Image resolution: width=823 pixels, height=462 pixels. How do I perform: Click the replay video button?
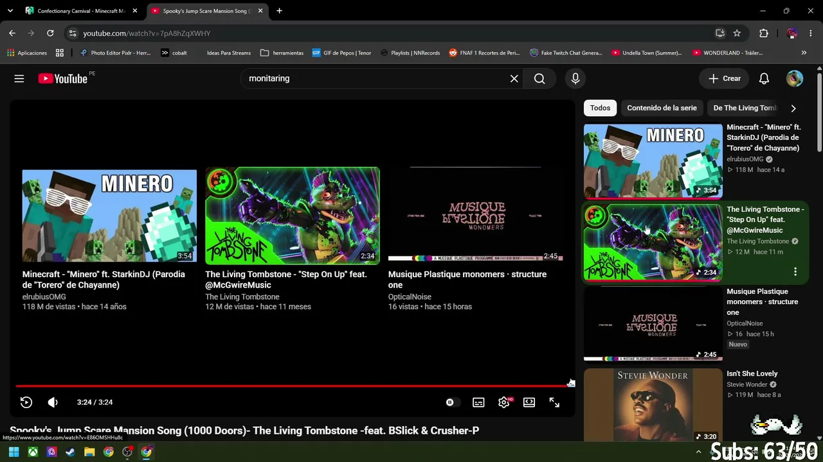coord(26,402)
